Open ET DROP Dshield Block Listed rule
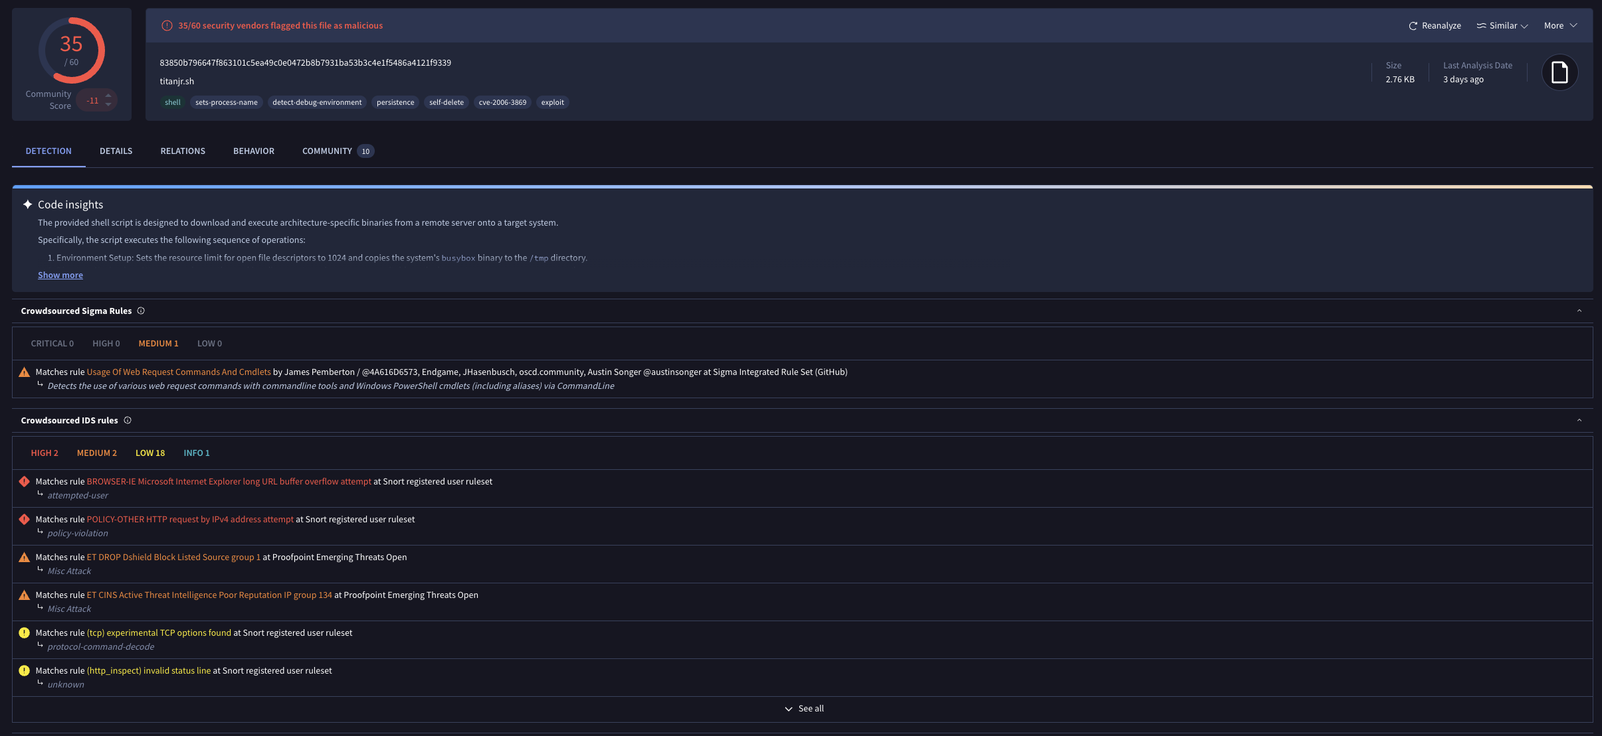The height and width of the screenshot is (736, 1602). tap(173, 557)
